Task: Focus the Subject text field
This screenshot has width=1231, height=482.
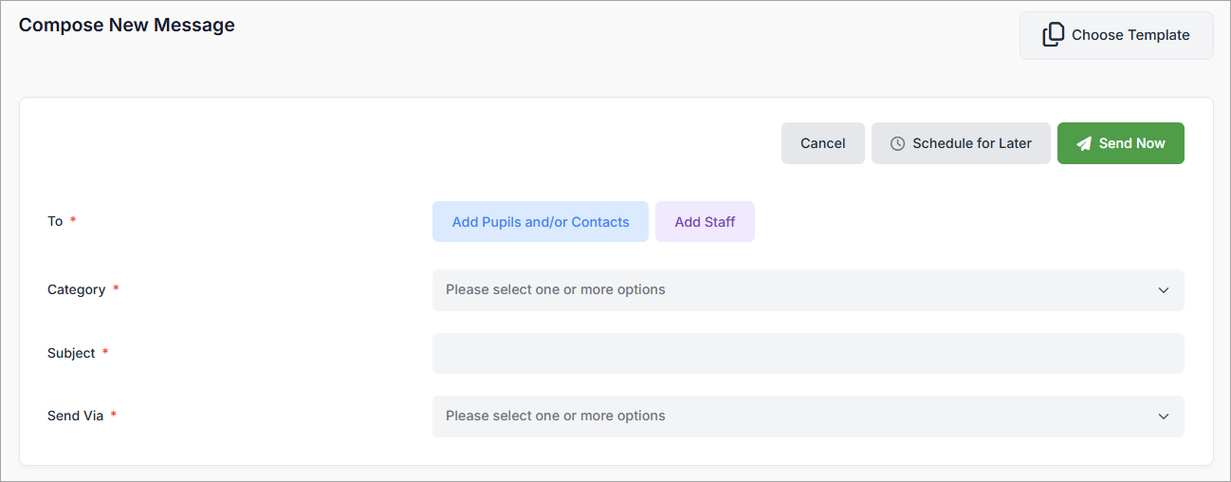Action: pos(807,353)
